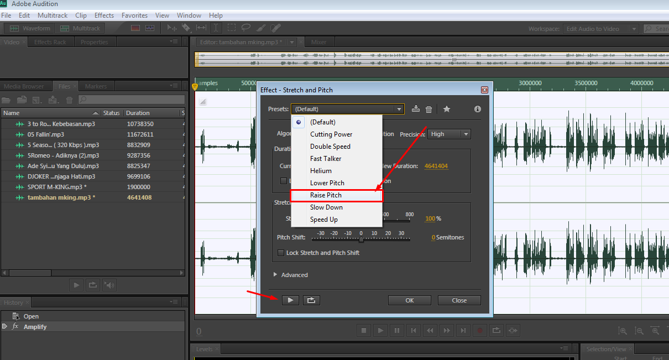The height and width of the screenshot is (360, 669).
Task: Fast forward using transport button
Action: click(x=447, y=331)
